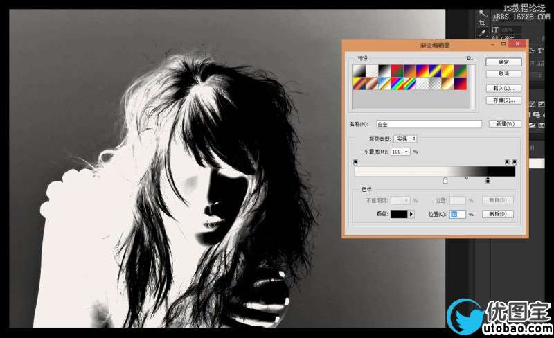Viewport: 554px width, 338px height.
Task: Open the disabled opacity percentage dropdown
Action: tap(406, 200)
